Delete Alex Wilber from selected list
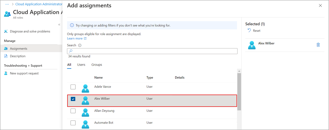 (x=318, y=45)
